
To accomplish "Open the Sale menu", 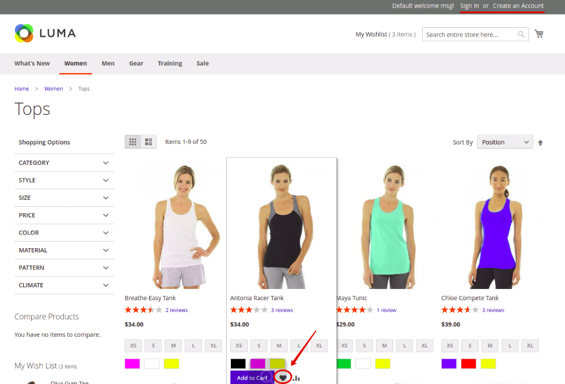I will click(x=202, y=63).
